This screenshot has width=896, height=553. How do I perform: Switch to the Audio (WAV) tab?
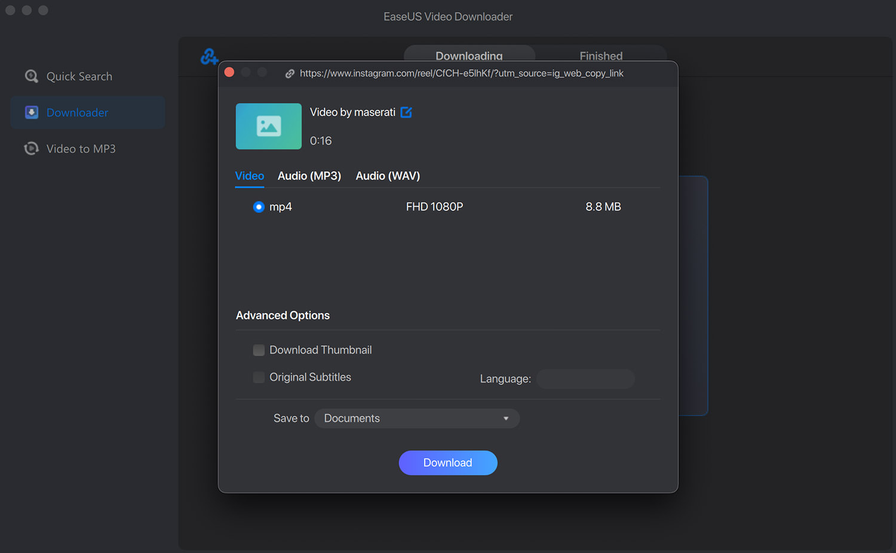pyautogui.click(x=388, y=176)
